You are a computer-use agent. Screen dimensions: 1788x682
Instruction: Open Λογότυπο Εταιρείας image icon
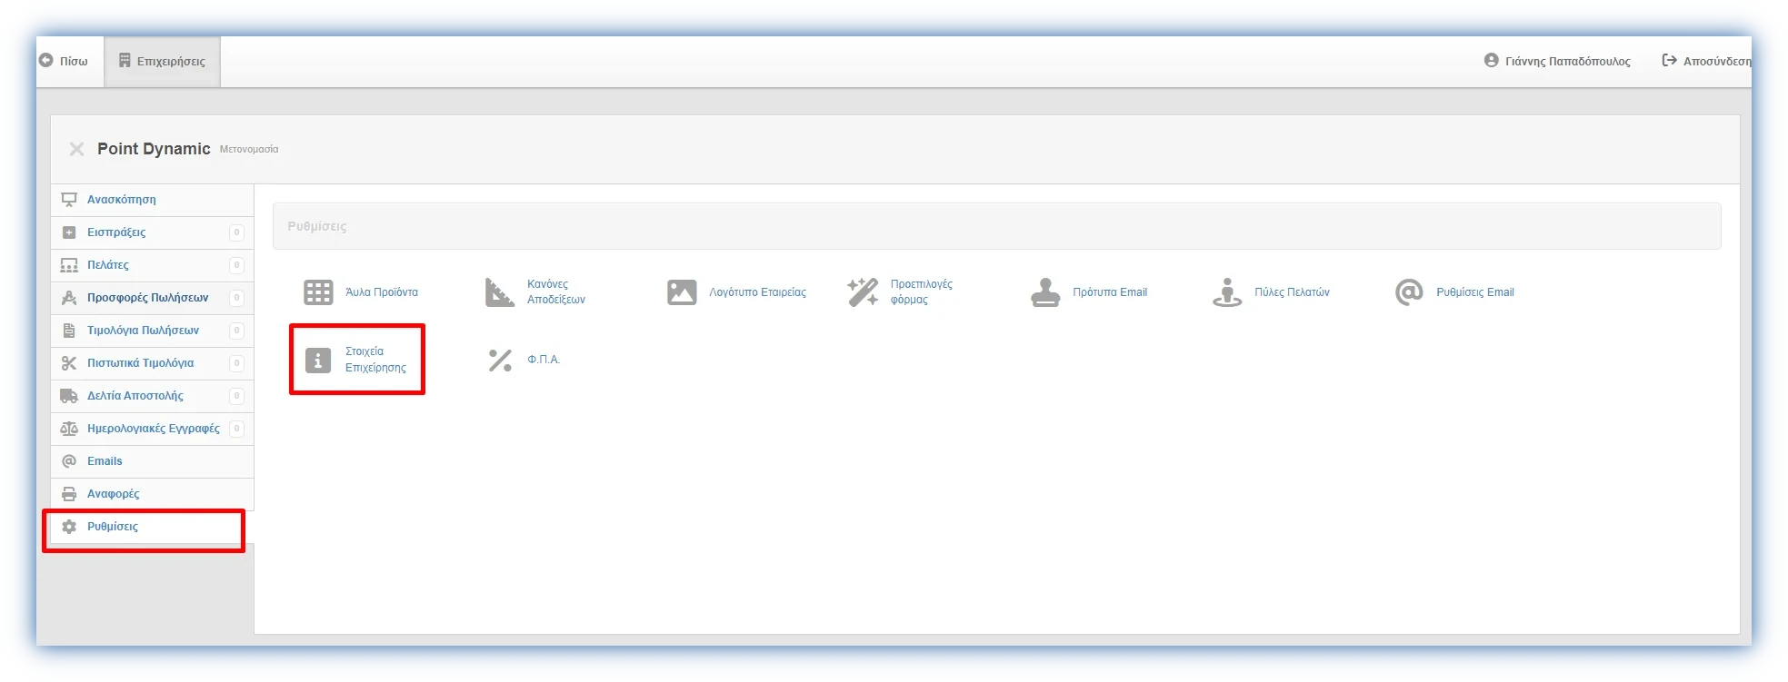(x=682, y=292)
